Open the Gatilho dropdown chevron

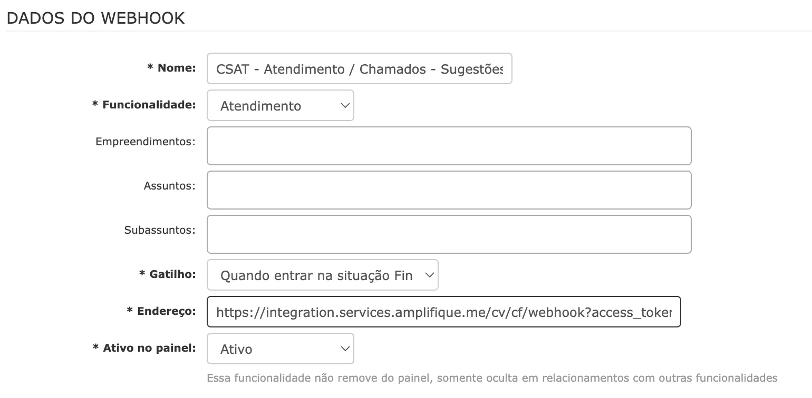429,275
